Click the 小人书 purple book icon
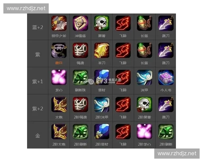The width and height of the screenshot is (203, 162). click(x=166, y=77)
